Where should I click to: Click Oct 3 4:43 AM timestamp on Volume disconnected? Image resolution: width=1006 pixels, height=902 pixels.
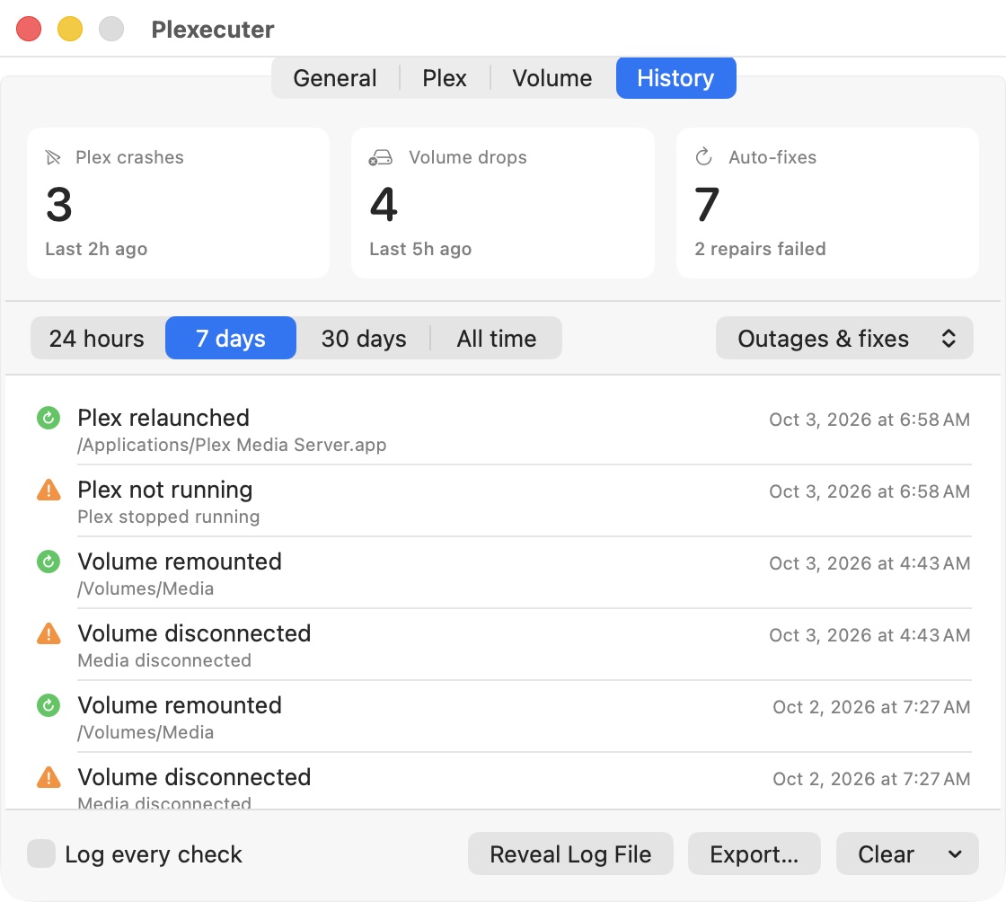pyautogui.click(x=869, y=635)
